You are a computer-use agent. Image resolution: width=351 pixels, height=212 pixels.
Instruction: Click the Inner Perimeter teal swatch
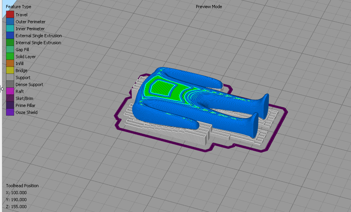click(x=10, y=28)
